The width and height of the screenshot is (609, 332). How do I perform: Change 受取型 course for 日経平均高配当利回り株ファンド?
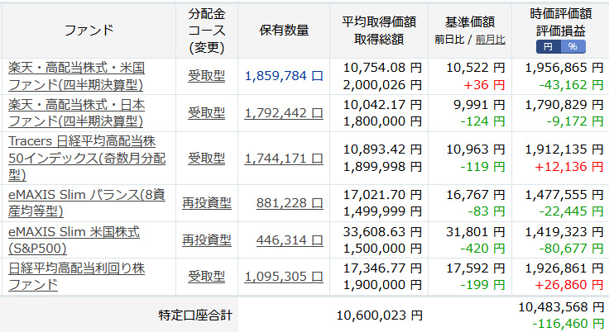pos(207,277)
